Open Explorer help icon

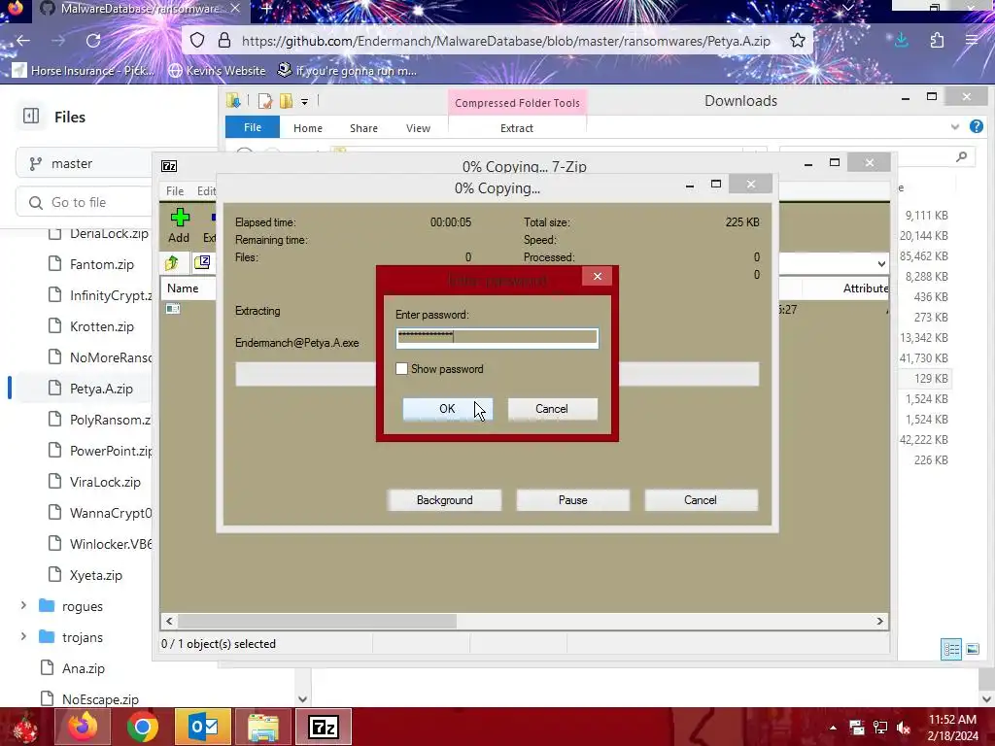976,126
